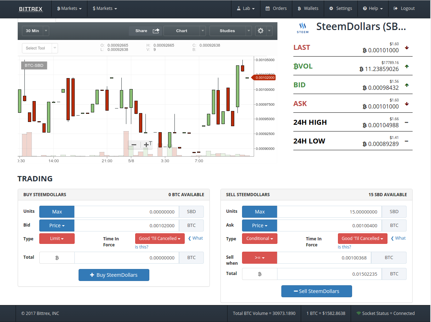The width and height of the screenshot is (431, 322).
Task: Click the Sell when price input field
Action: [324, 258]
